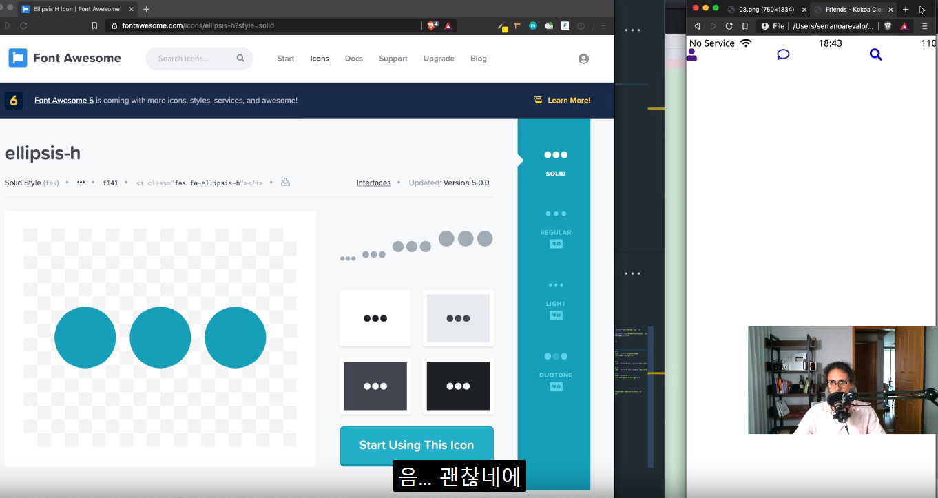
Task: Select the REGULAR pro icon style
Action: (556, 229)
